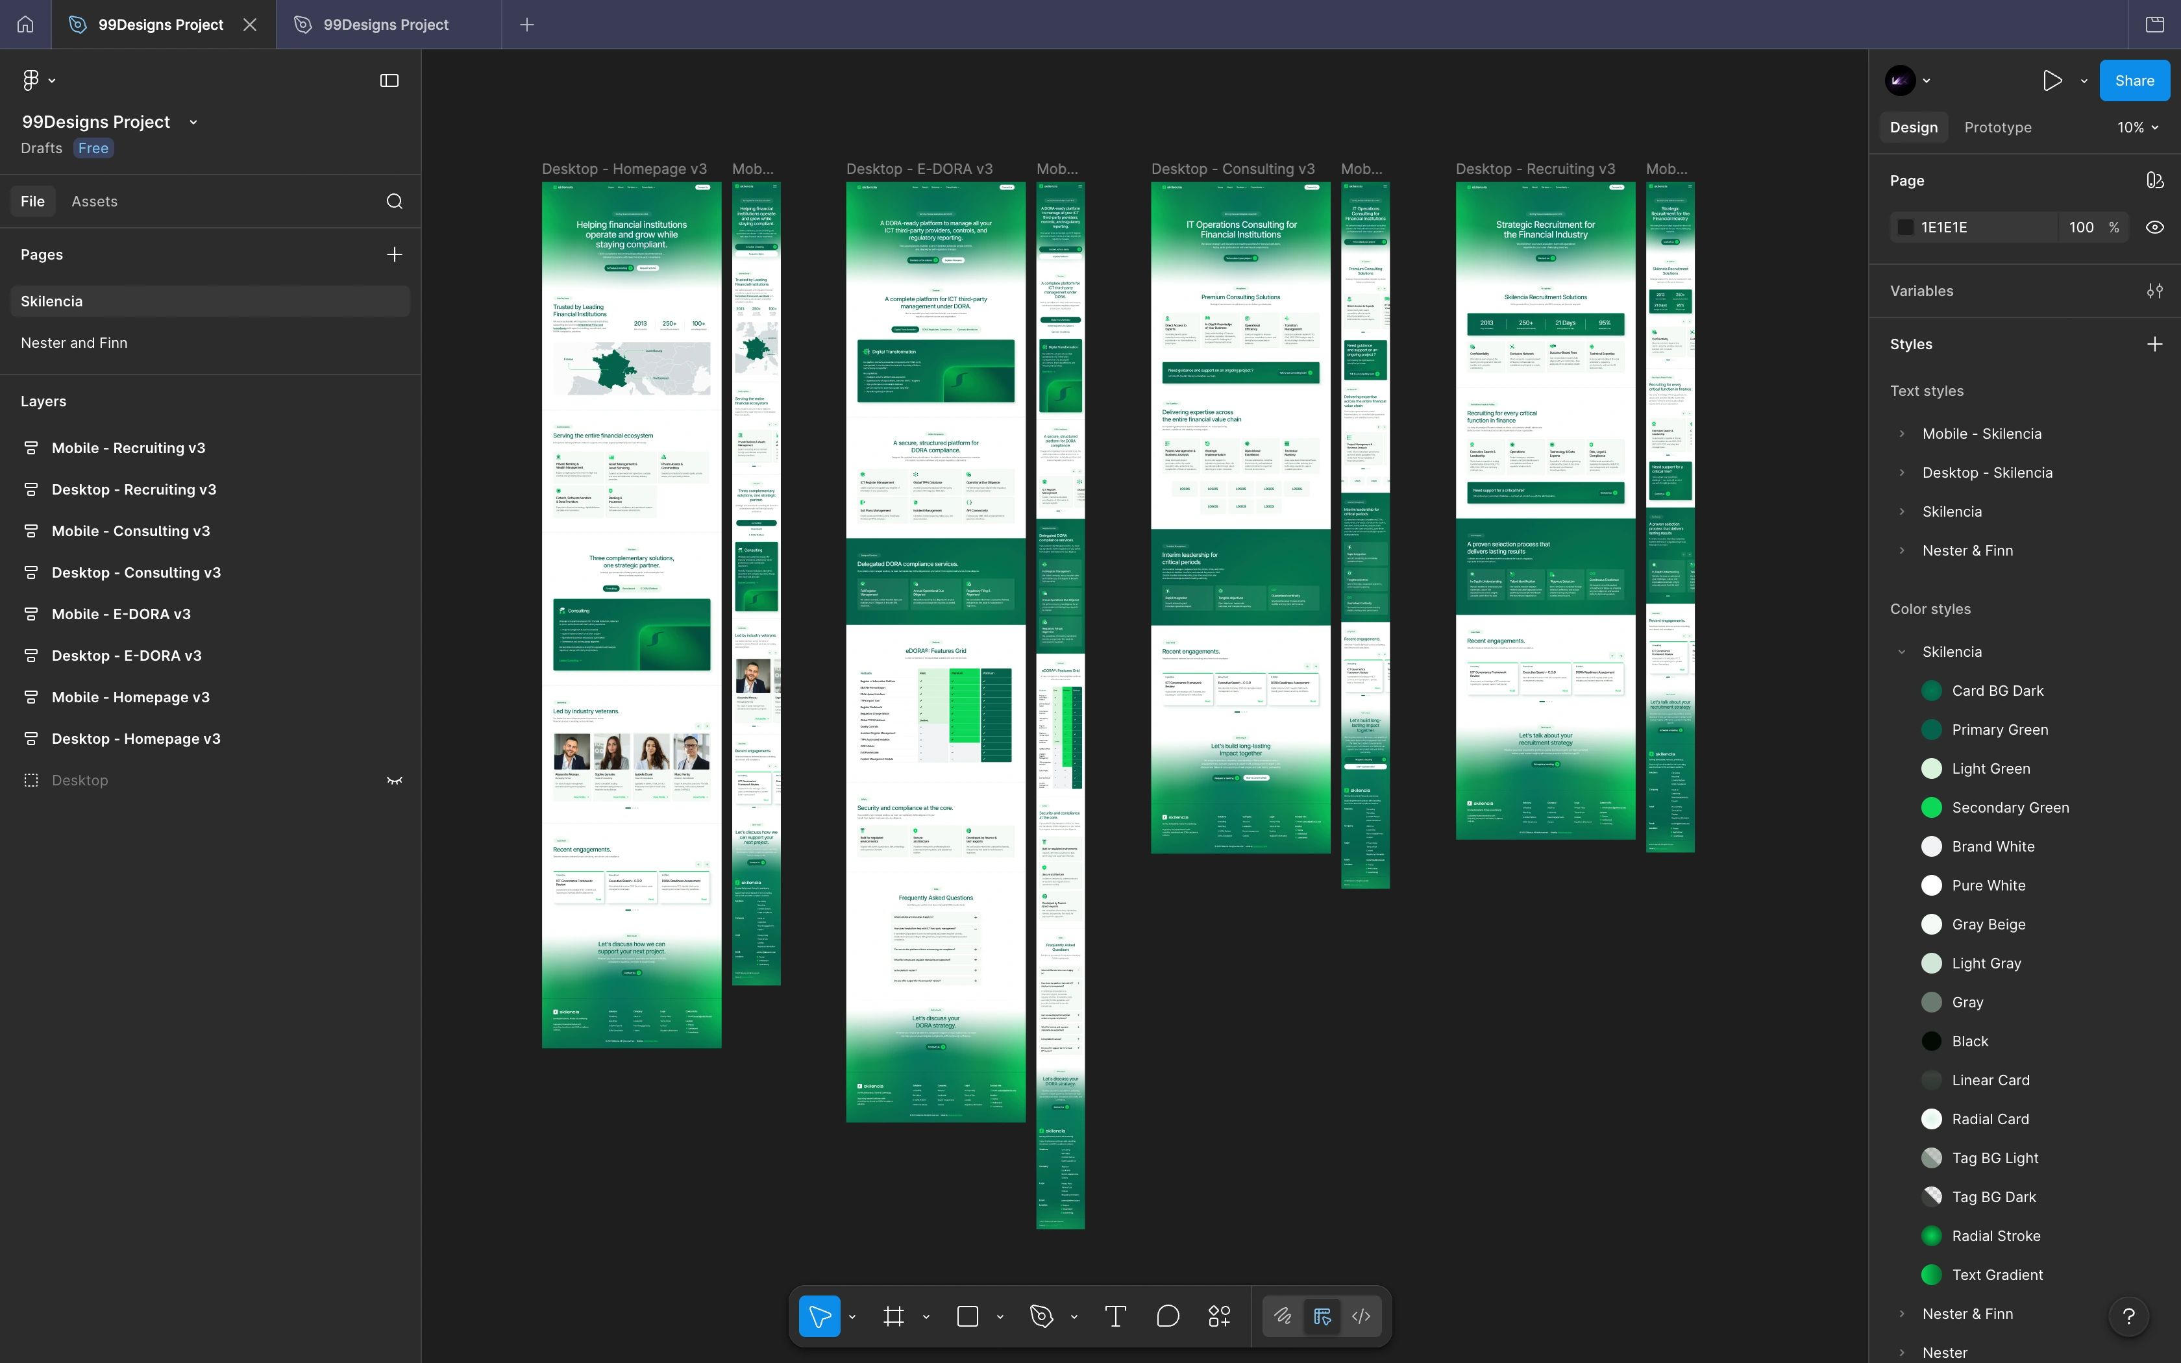Viewport: 2181px width, 1363px height.
Task: Click the Rectangle shape tool
Action: 967,1316
